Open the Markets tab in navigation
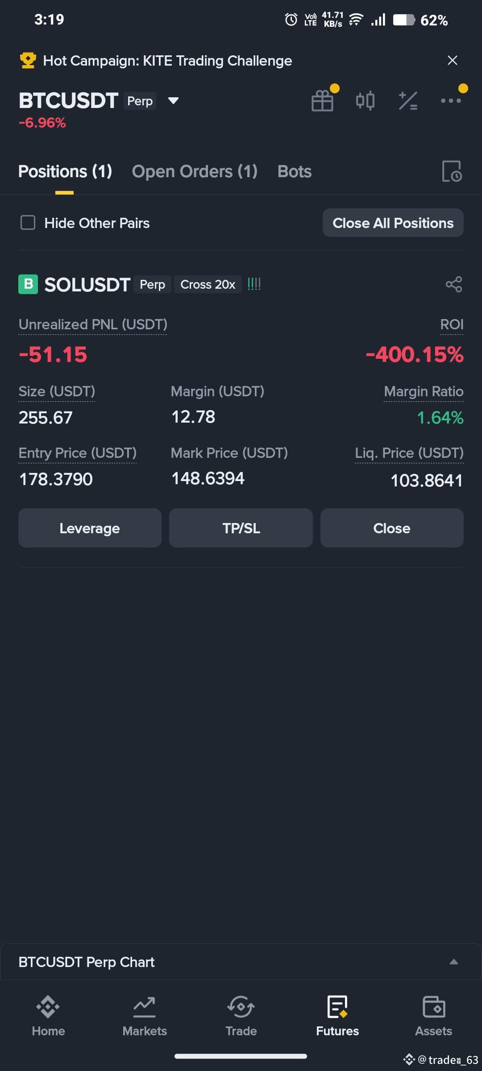The image size is (482, 1071). coord(145,1016)
